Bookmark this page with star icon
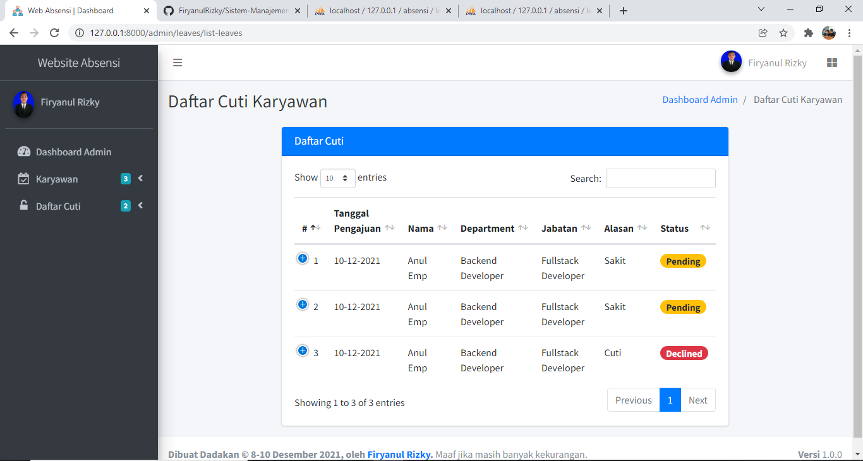The image size is (863, 461). point(783,33)
